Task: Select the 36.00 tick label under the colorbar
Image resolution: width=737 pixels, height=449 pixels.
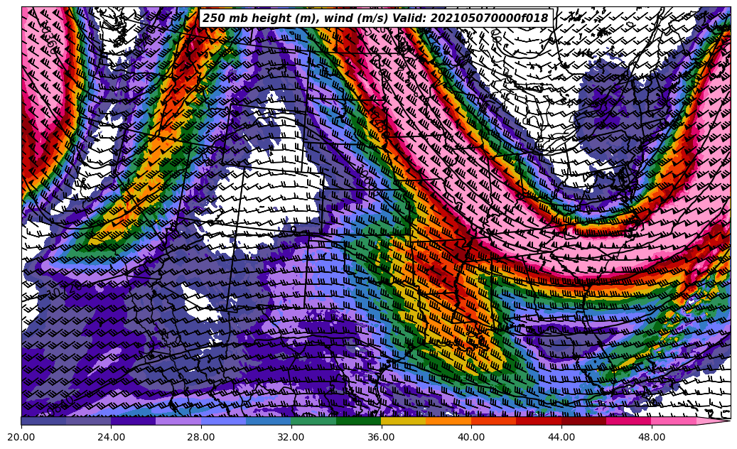Action: (382, 437)
